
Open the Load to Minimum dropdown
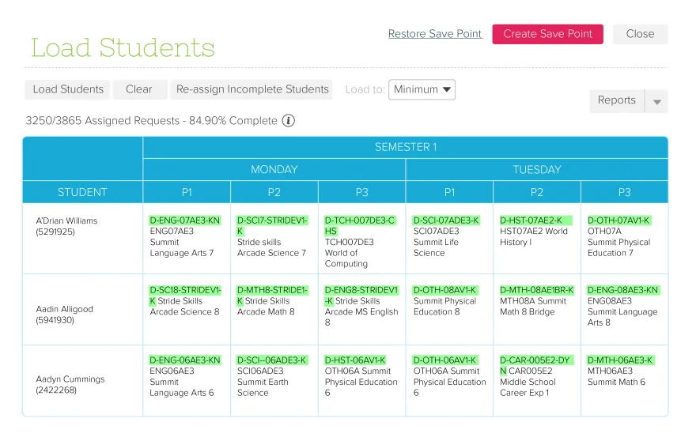coord(422,89)
